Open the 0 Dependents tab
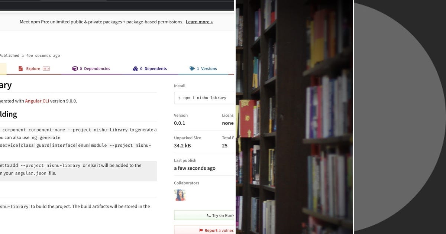The width and height of the screenshot is (446, 234). pos(153,68)
